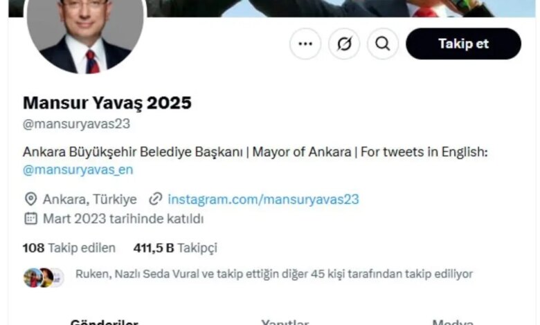Switch to the Medya tab
The width and height of the screenshot is (540, 325).
(x=453, y=322)
